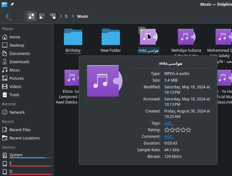The width and height of the screenshot is (232, 176).
Task: Click the large audio preview thumbnail in tooltip
Action: point(105,81)
